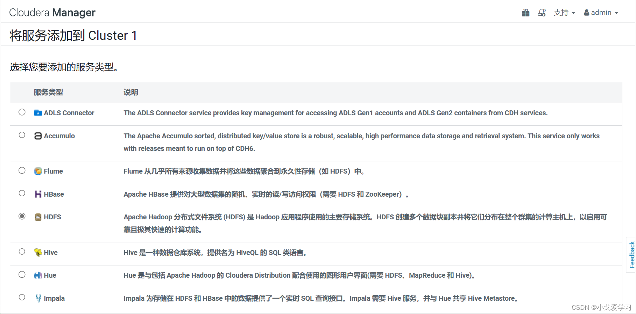Click the HBase service icon
Viewport: 636px width, 314px height.
click(38, 194)
